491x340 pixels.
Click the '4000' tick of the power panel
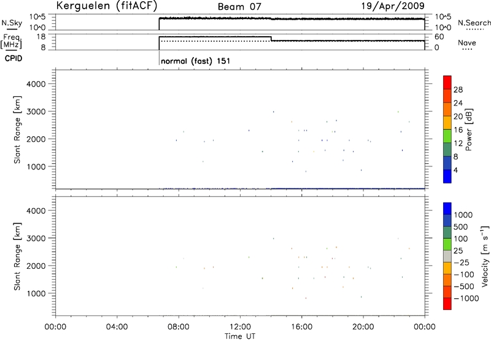36,84
